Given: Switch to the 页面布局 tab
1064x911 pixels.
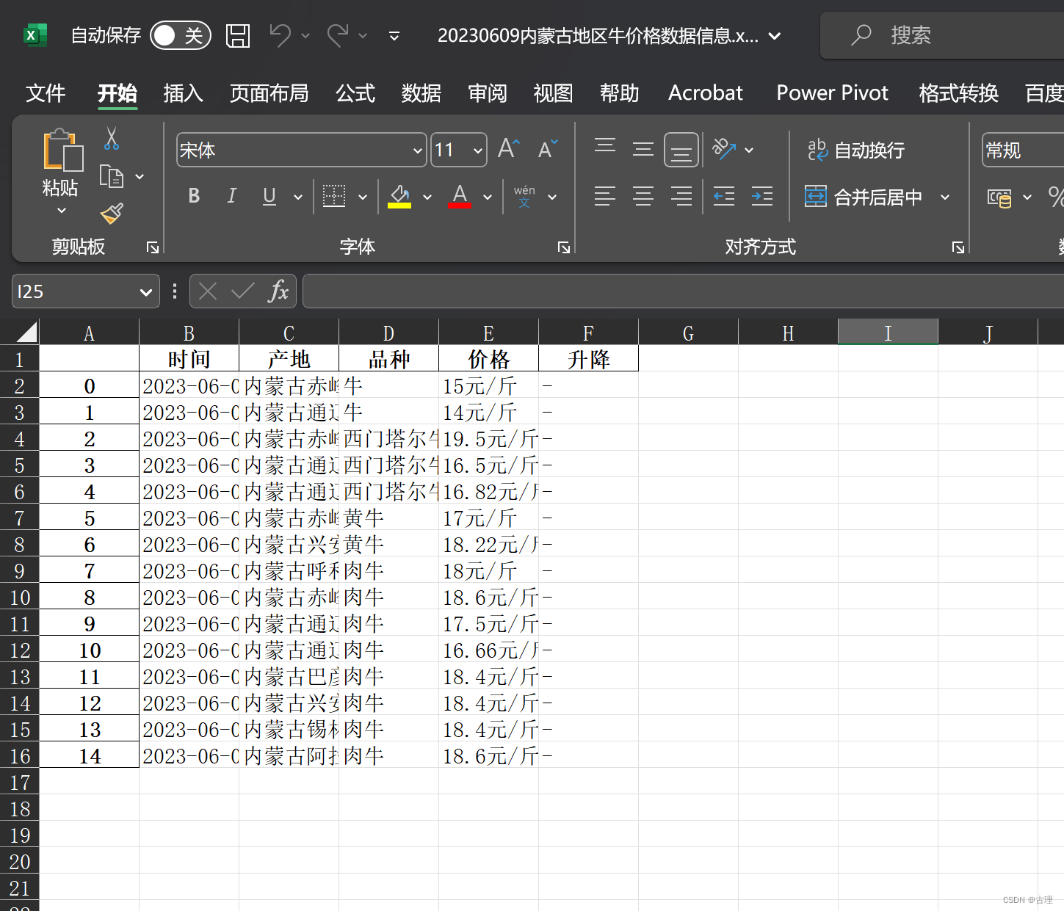Looking at the screenshot, I should pos(269,93).
